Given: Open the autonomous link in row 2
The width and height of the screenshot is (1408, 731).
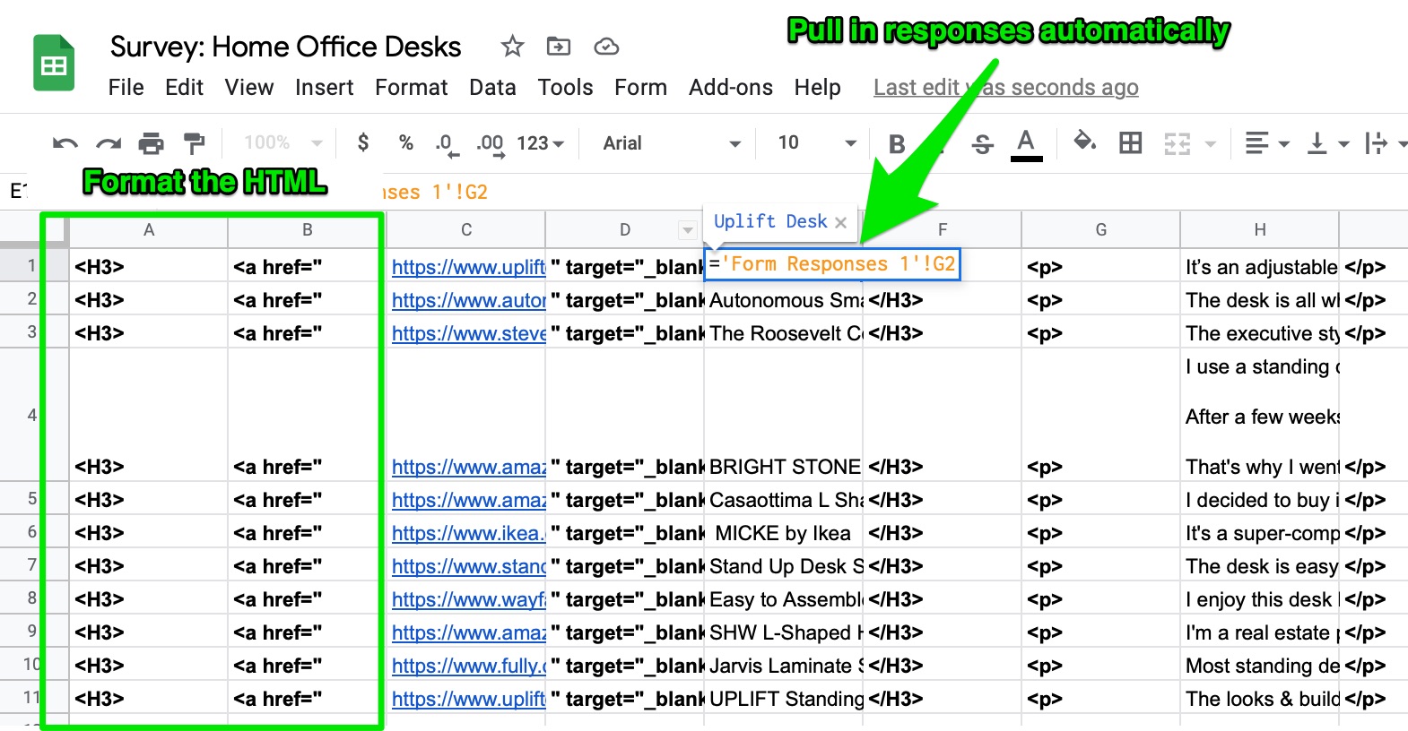Looking at the screenshot, I should coord(468,300).
